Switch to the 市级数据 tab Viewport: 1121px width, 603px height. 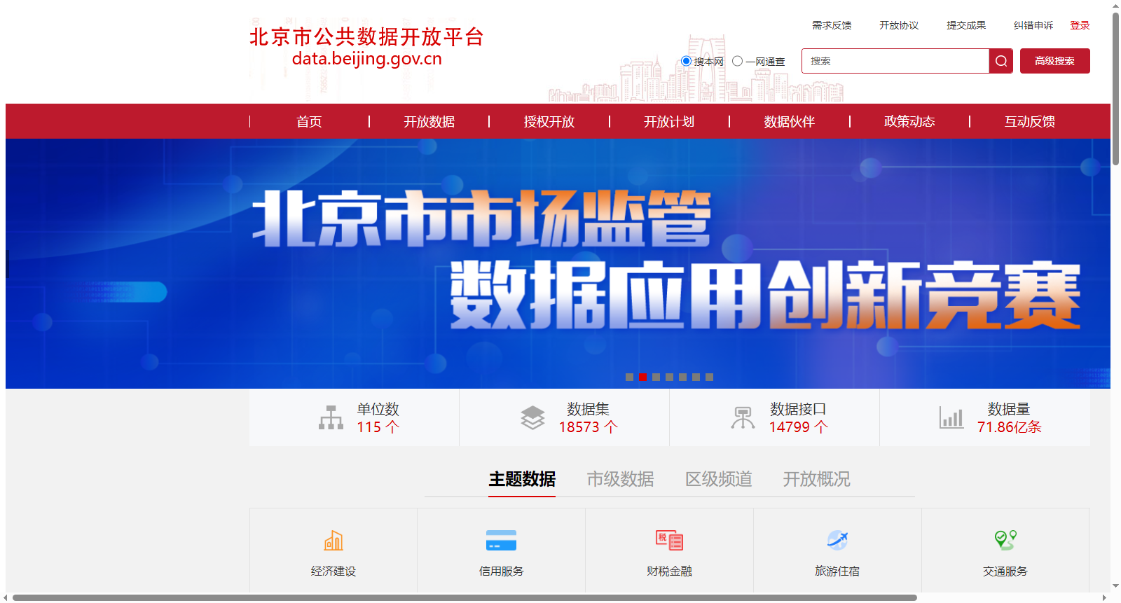pos(620,479)
